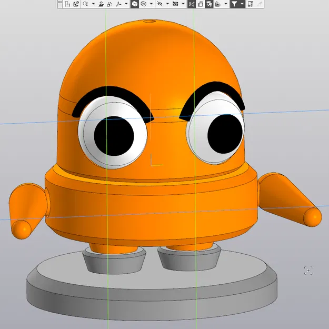Switch to wireframe cube display
Image resolution: width=329 pixels, height=329 pixels.
coord(144,4)
